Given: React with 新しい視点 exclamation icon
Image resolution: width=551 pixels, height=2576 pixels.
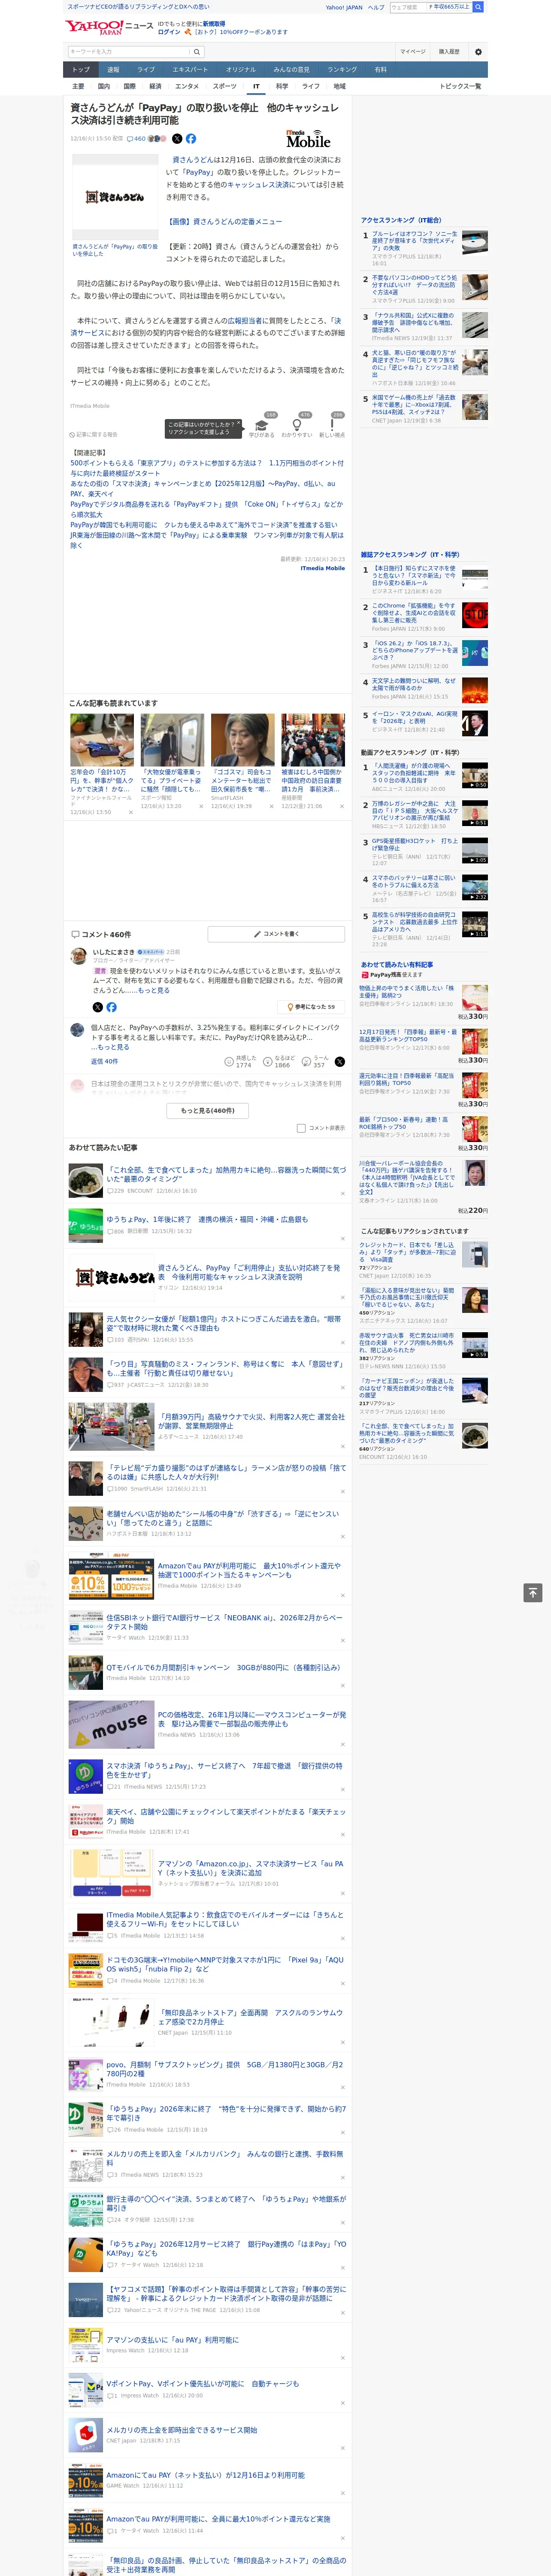Looking at the screenshot, I should coord(332,425).
